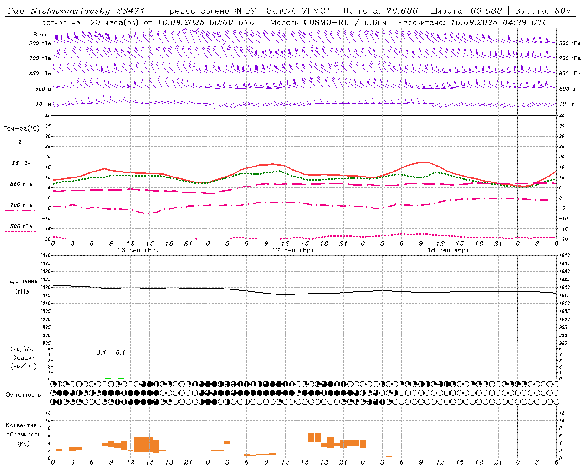
Task: Select the 'ЗапСиб УГМС' provider text
Action: [x=296, y=11]
